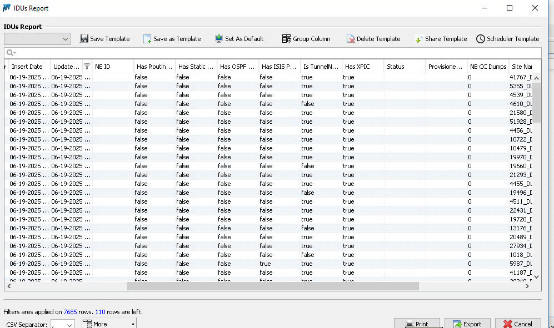
Task: Click the Share Template icon
Action: click(418, 39)
